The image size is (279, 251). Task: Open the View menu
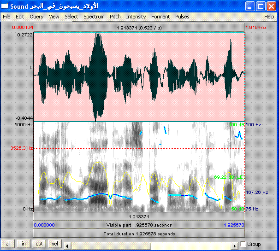(54, 17)
